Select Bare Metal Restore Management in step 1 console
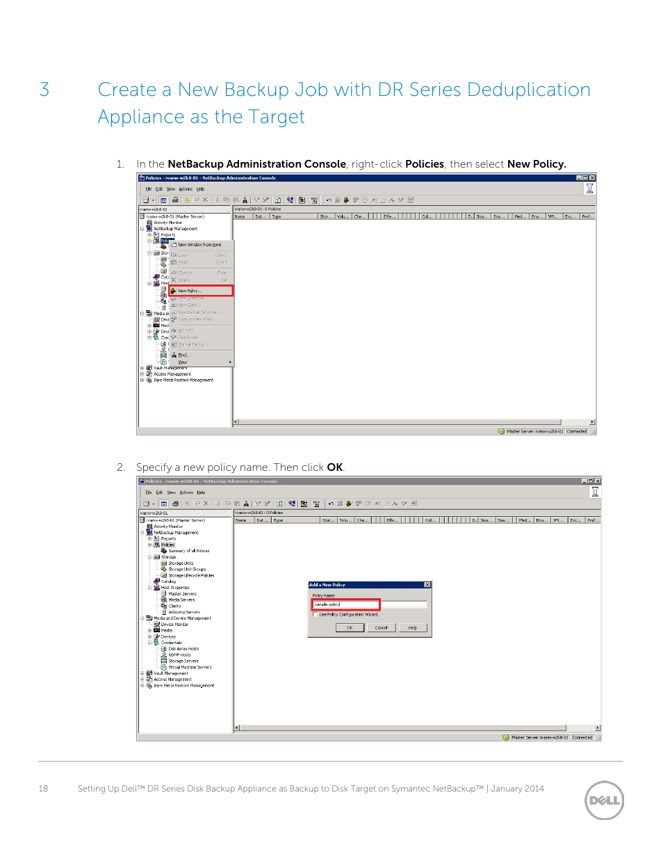This screenshot has width=663, height=859. tap(183, 380)
